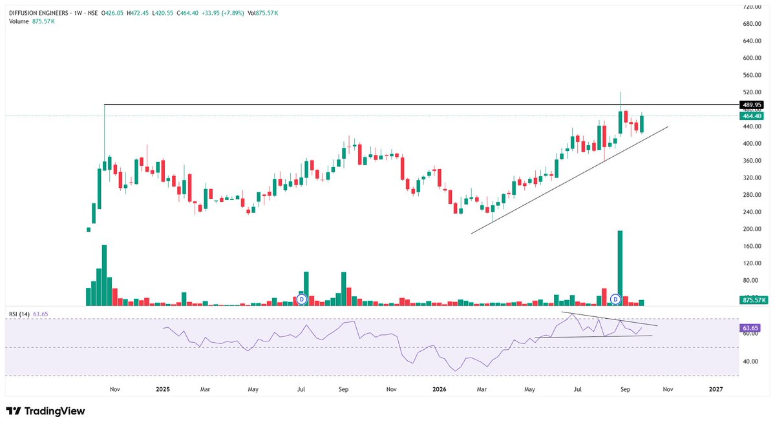Screen dimensions: 775x426
Task: Click the low value L420.55
Action: (x=163, y=14)
